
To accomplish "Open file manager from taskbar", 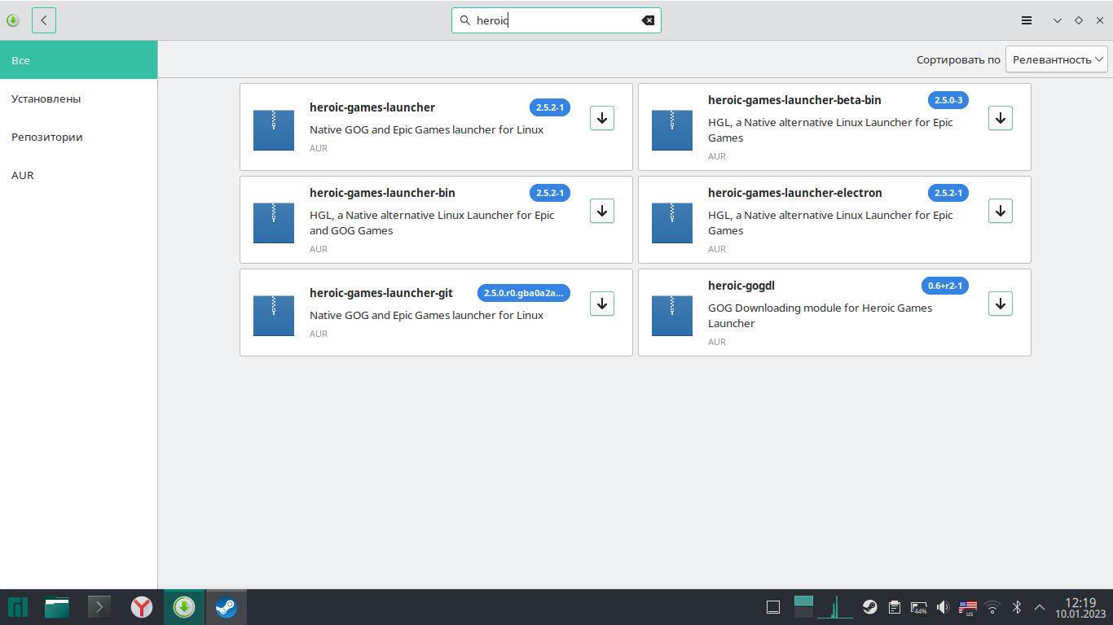I will click(57, 607).
